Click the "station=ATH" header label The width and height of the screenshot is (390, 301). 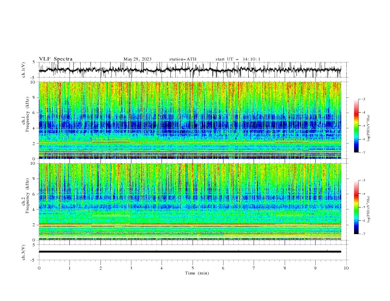tap(183, 59)
